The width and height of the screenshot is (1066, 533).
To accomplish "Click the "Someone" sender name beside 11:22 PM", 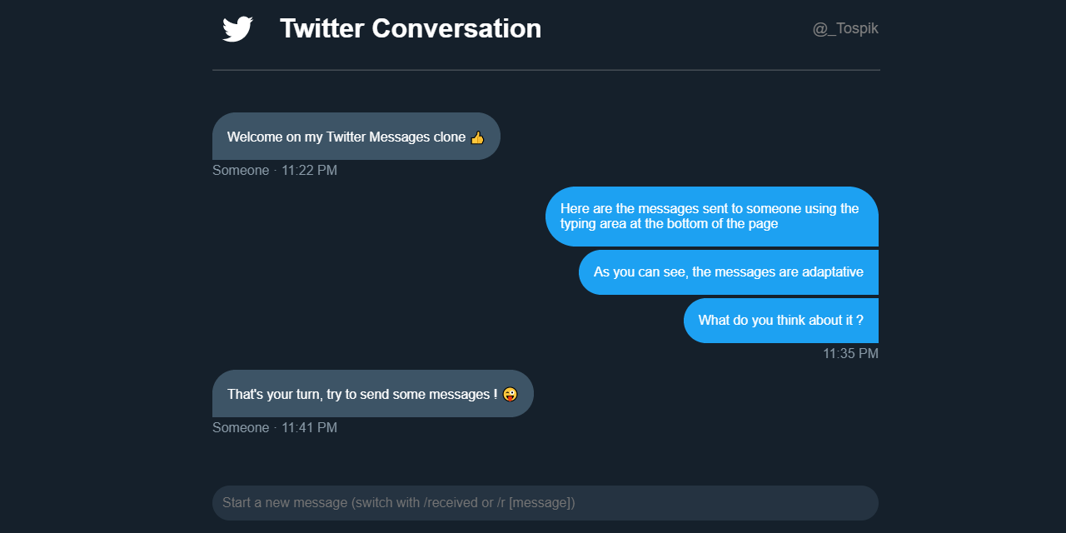I will coord(241,171).
